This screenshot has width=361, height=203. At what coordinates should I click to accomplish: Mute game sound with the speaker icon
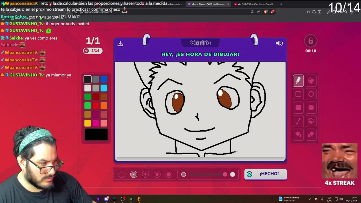(x=279, y=43)
